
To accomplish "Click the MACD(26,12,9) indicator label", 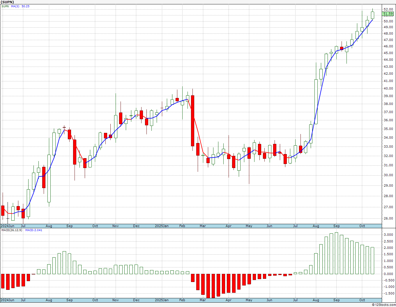I will pos(12,230).
